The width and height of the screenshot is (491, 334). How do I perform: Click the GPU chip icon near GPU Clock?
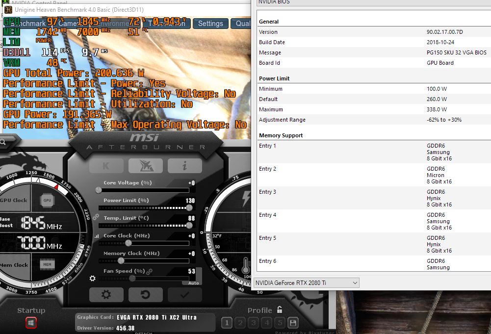click(47, 200)
